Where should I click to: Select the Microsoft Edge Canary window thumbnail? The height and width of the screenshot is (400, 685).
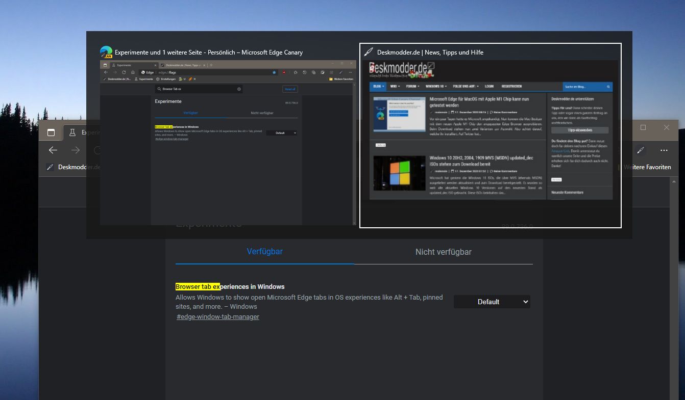(x=228, y=143)
